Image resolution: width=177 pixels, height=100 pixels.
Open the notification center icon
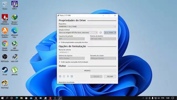coord(173,98)
